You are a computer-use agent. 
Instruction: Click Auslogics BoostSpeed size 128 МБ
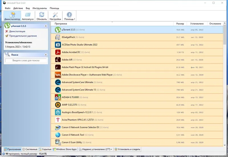tap(180, 112)
